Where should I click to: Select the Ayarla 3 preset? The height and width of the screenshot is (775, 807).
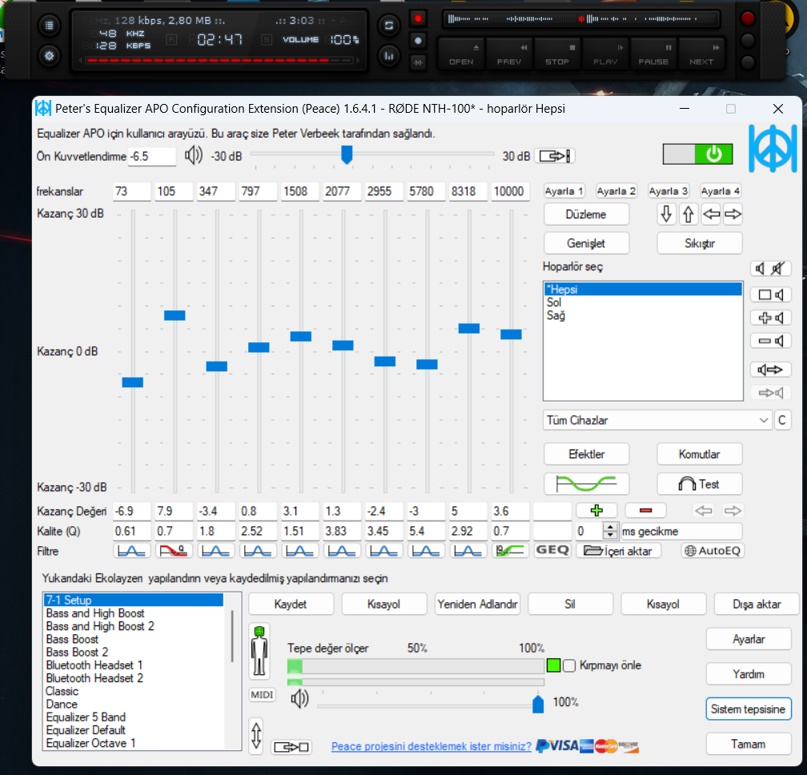(x=668, y=191)
